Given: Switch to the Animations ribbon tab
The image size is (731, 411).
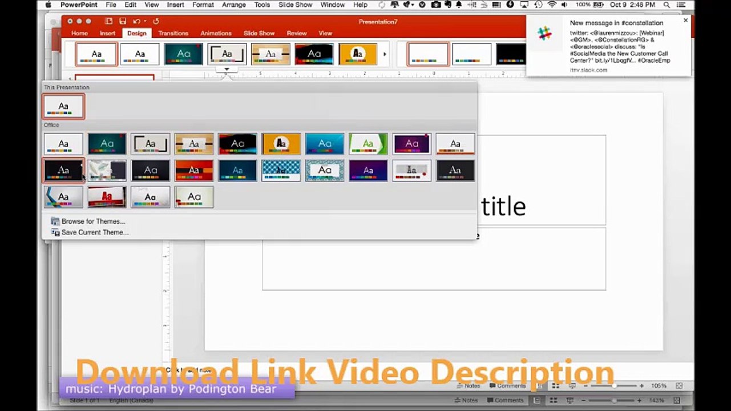Looking at the screenshot, I should 216,33.
